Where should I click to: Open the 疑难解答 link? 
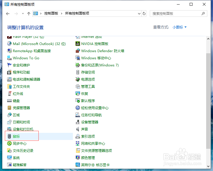coord(20,165)
